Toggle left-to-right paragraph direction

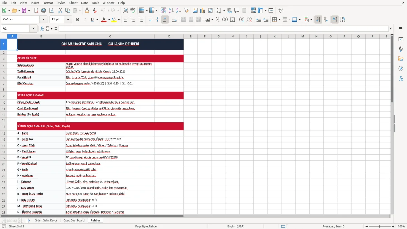(x=318, y=20)
